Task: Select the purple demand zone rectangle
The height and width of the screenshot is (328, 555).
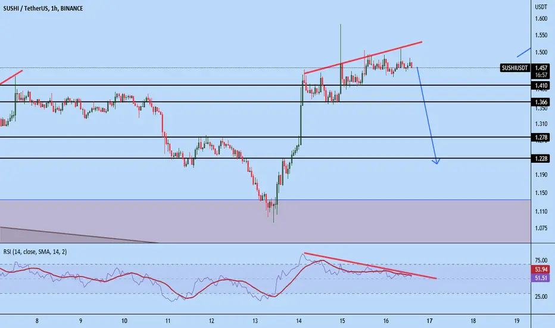Action: (x=266, y=221)
